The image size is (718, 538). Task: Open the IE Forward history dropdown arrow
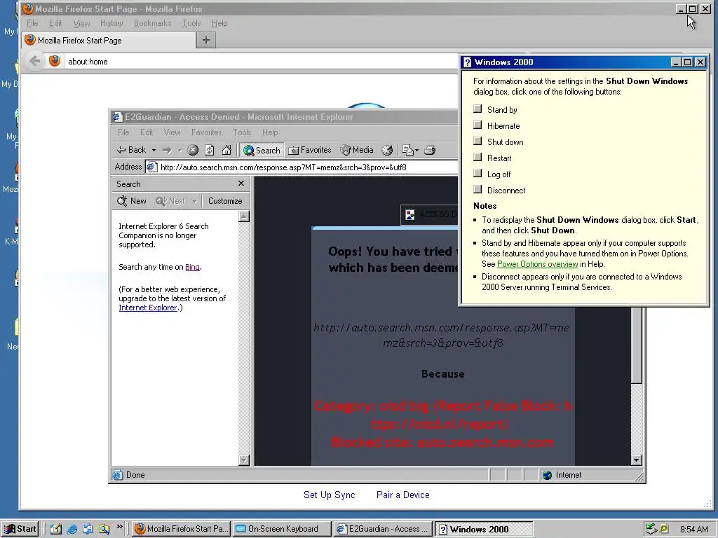point(180,150)
